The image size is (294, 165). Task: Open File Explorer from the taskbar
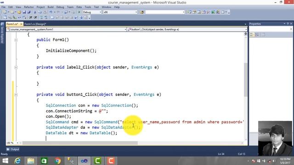coord(31,161)
